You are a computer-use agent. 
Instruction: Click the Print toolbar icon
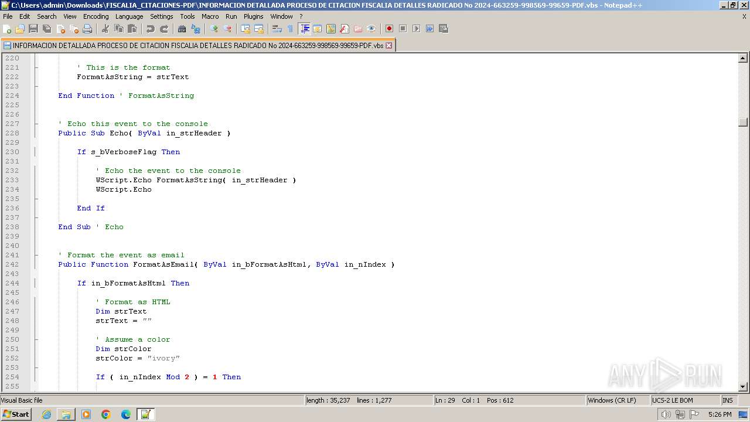(87, 29)
